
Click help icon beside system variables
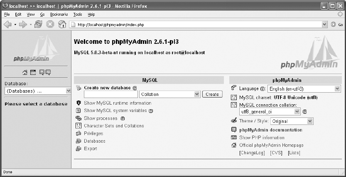point(151,111)
